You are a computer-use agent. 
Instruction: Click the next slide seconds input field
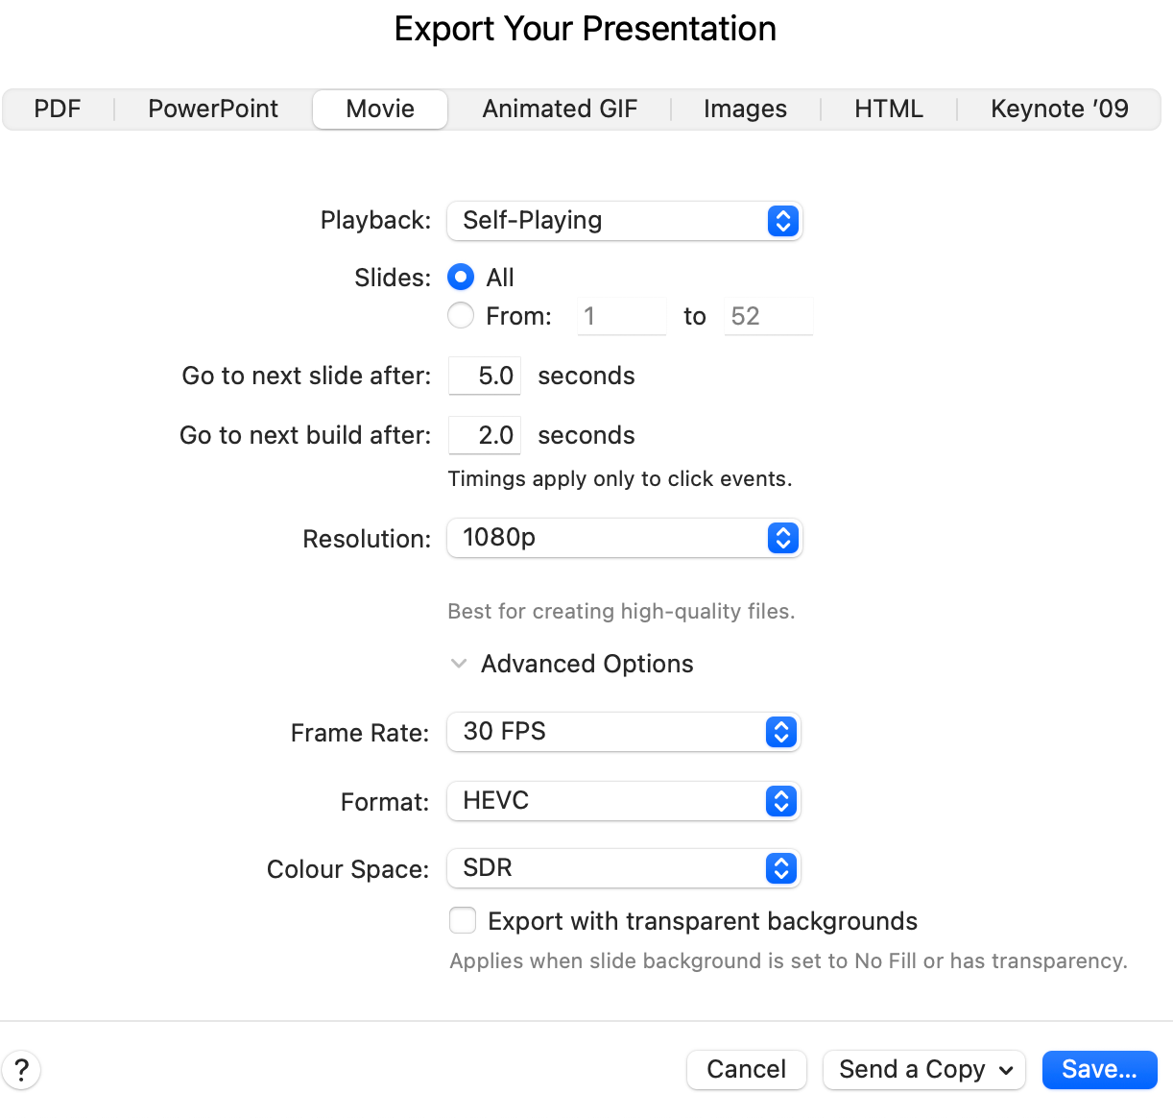[485, 376]
